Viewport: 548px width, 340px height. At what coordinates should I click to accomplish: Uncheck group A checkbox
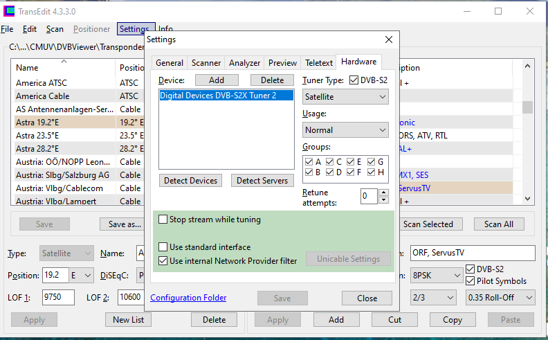click(309, 162)
